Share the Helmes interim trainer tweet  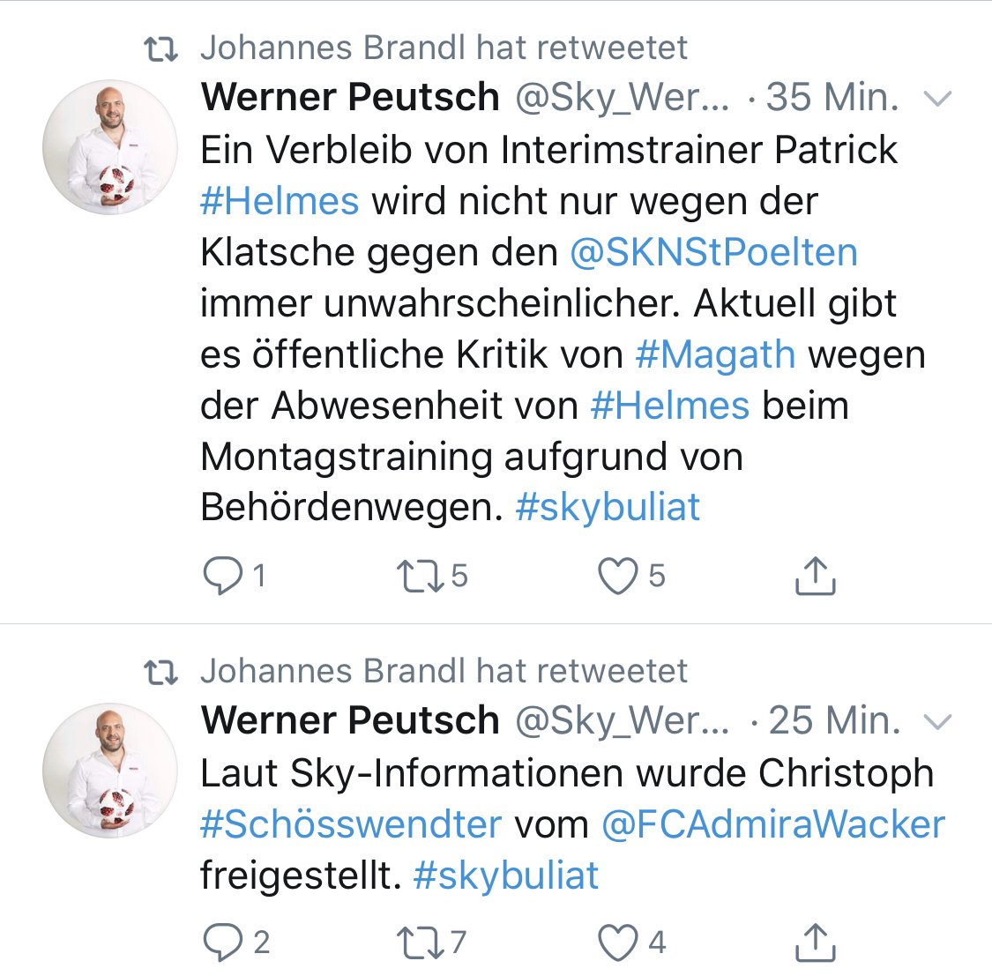pos(815,576)
